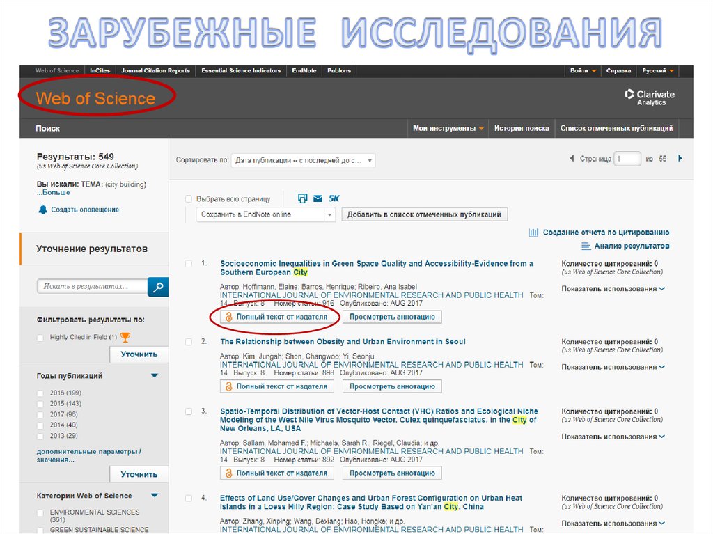Click the print icon next to the select-all checkbox
The image size is (713, 534).
point(302,198)
